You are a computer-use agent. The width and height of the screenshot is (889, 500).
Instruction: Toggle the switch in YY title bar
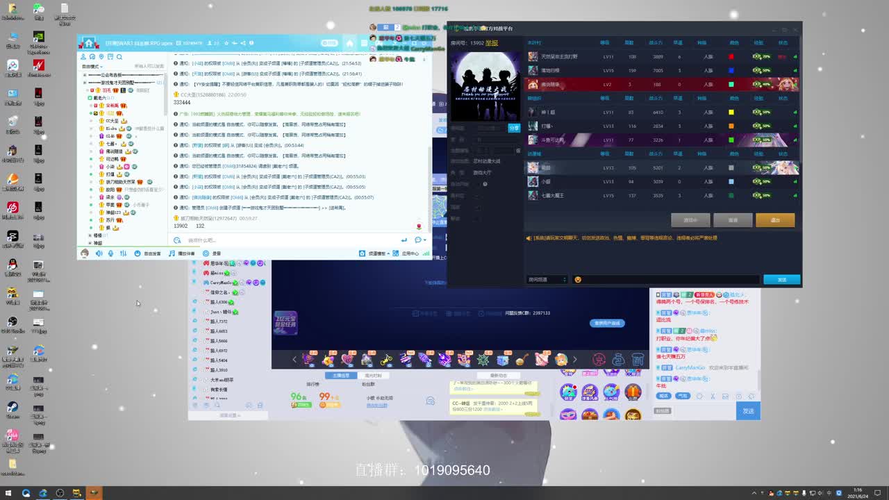329,43
